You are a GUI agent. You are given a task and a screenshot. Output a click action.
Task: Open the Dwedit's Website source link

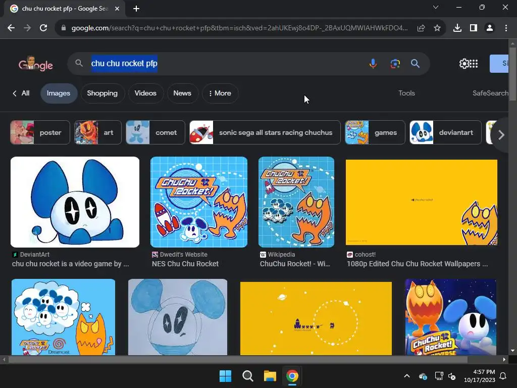click(180, 255)
